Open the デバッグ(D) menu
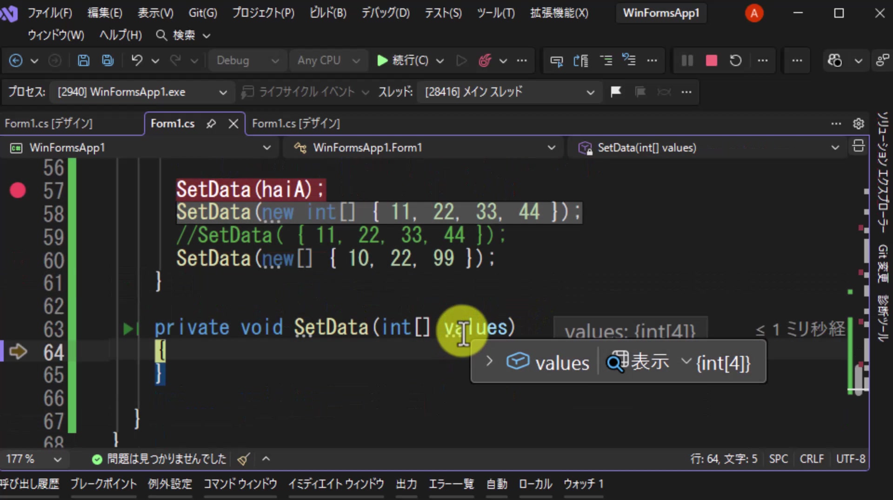This screenshot has width=893, height=500. (385, 13)
